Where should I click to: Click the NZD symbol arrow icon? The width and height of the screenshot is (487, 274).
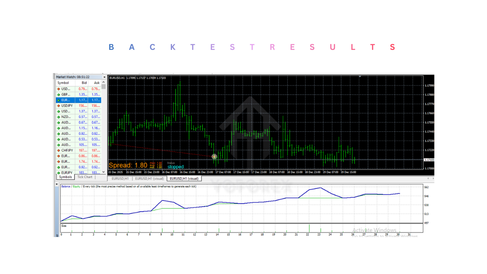coord(59,117)
